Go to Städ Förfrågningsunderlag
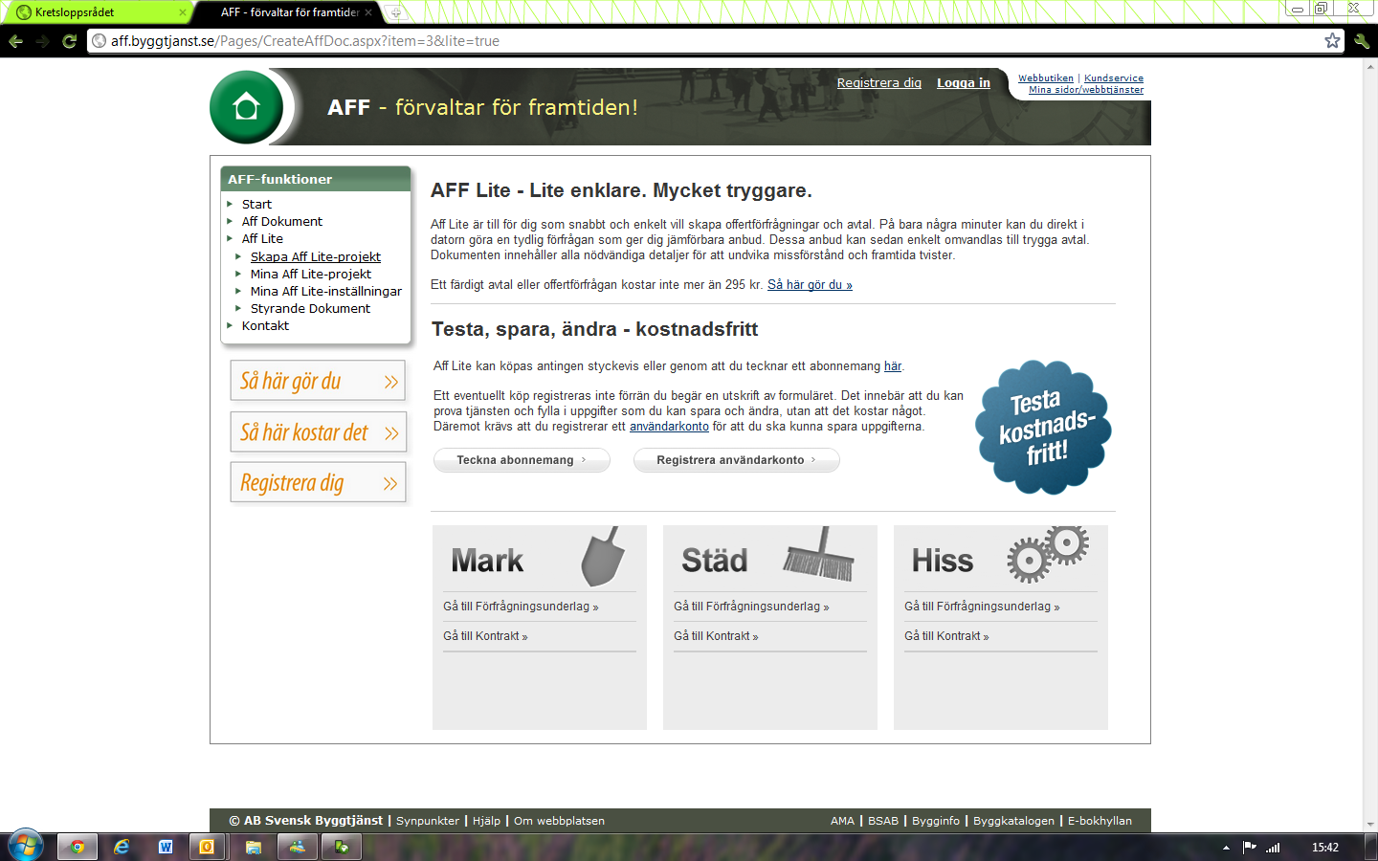Screen dimensions: 1378x861 tap(751, 607)
